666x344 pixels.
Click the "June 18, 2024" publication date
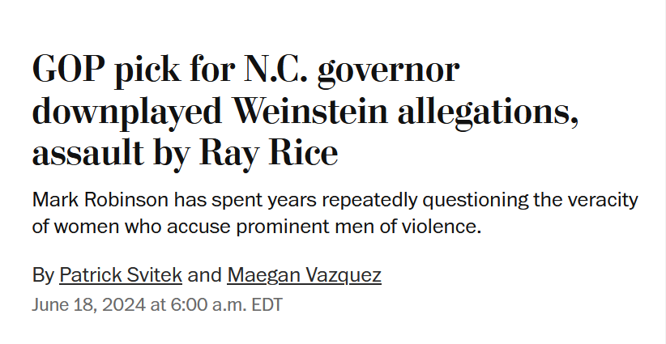coord(89,305)
